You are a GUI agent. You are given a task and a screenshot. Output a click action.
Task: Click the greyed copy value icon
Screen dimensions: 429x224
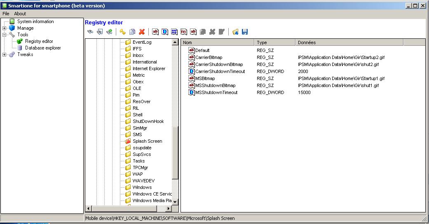pos(203,32)
